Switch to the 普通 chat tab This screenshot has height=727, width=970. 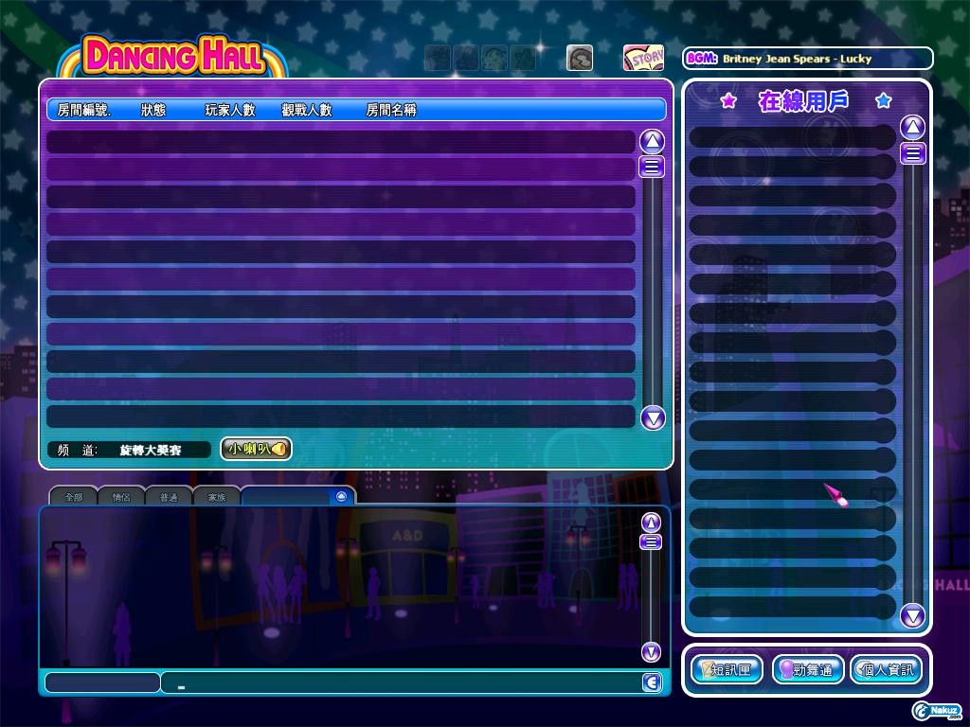pos(169,496)
